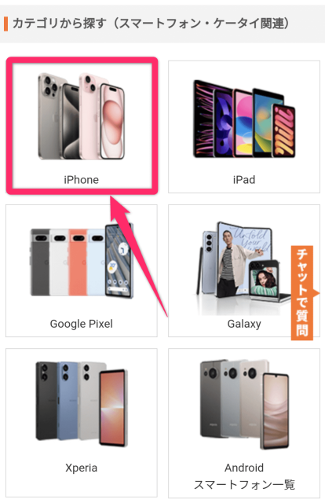325x503 pixels.
Task: Open the orange チャットで質問 chat tab
Action: (x=302, y=292)
